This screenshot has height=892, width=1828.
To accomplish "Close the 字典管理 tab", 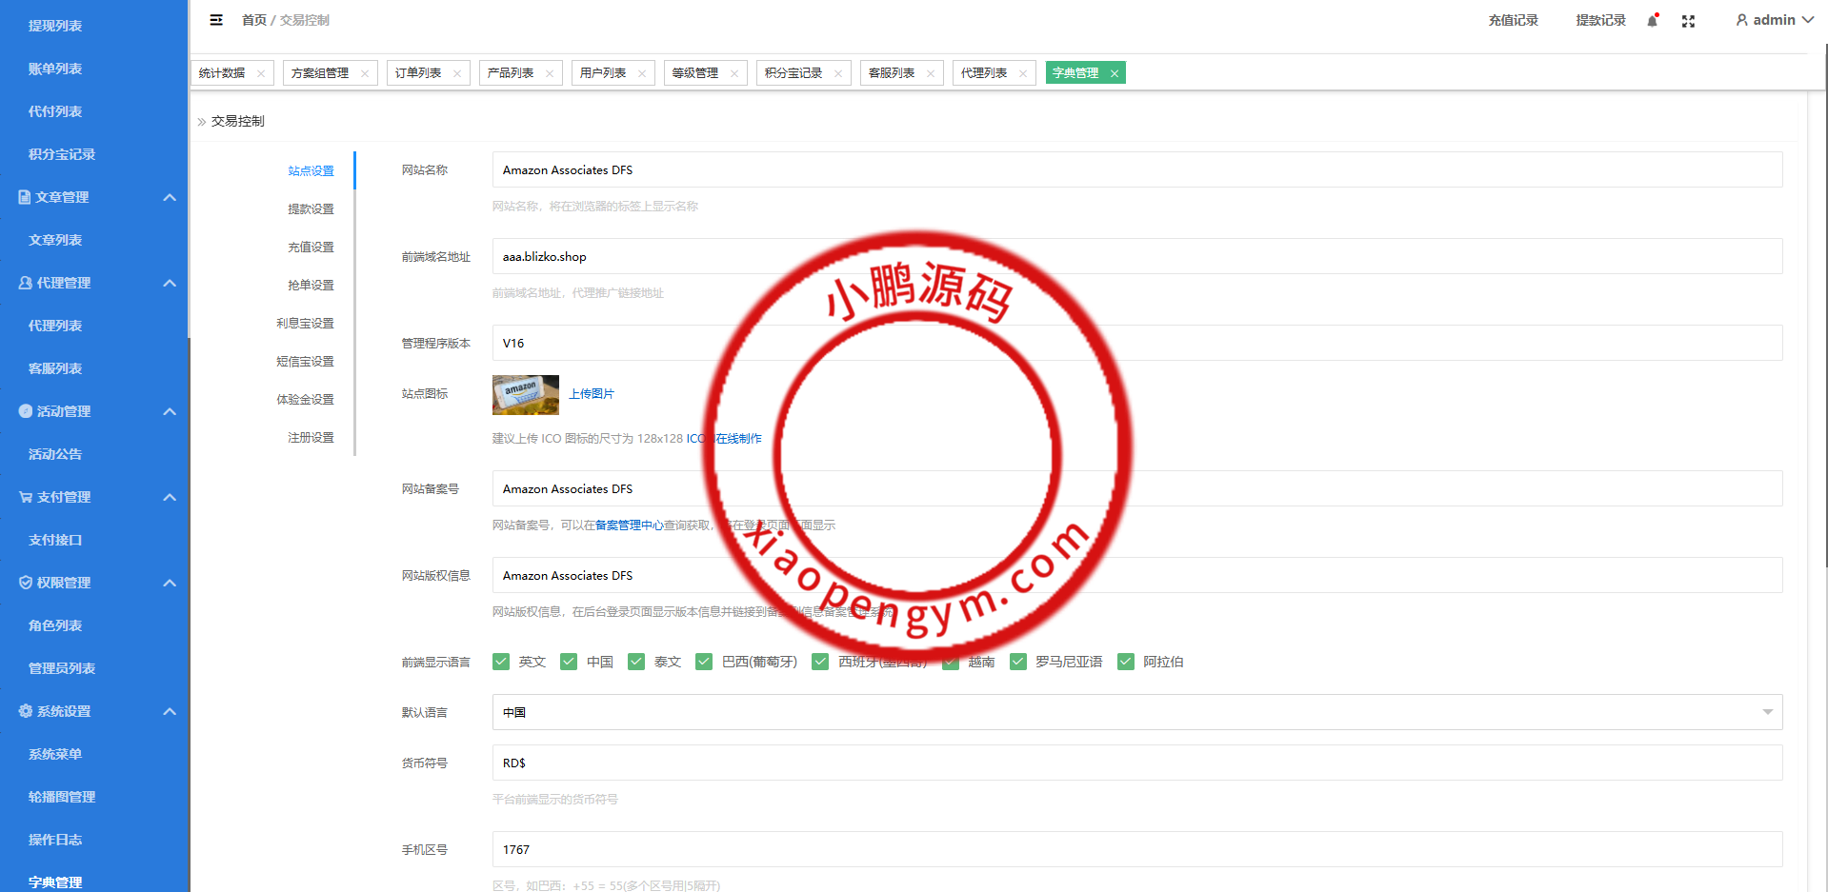I will click(x=1114, y=73).
